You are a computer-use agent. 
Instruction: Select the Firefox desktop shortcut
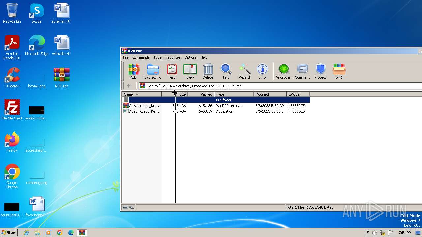12,142
